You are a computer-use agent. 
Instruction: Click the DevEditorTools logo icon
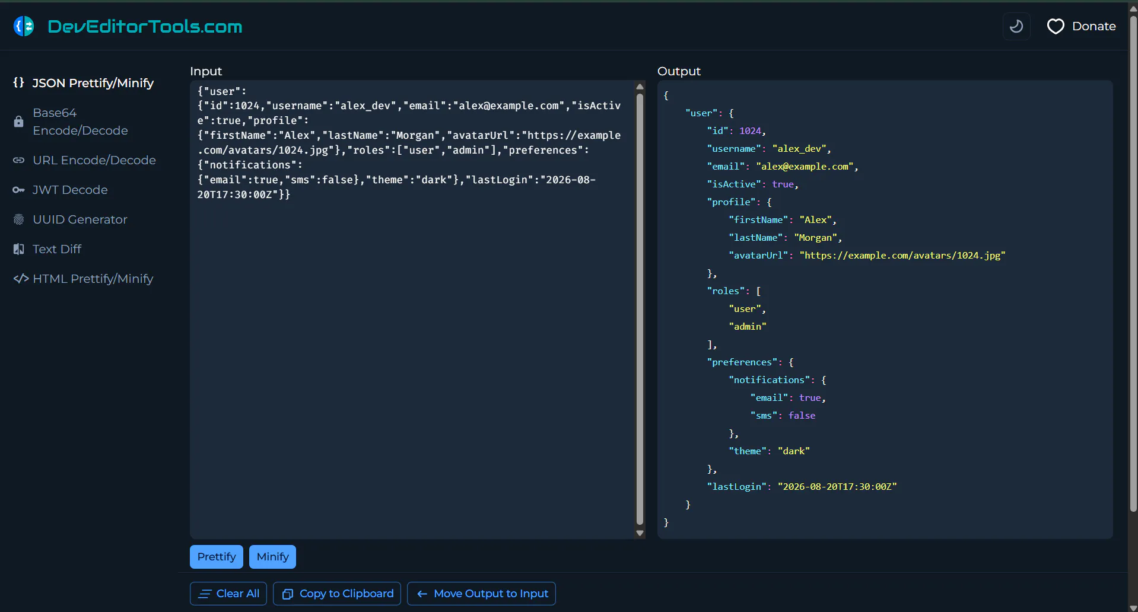pos(24,26)
